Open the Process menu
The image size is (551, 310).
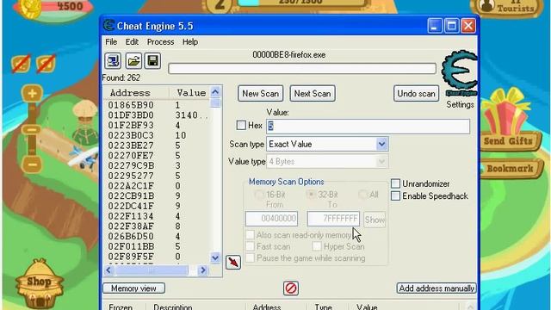[160, 42]
